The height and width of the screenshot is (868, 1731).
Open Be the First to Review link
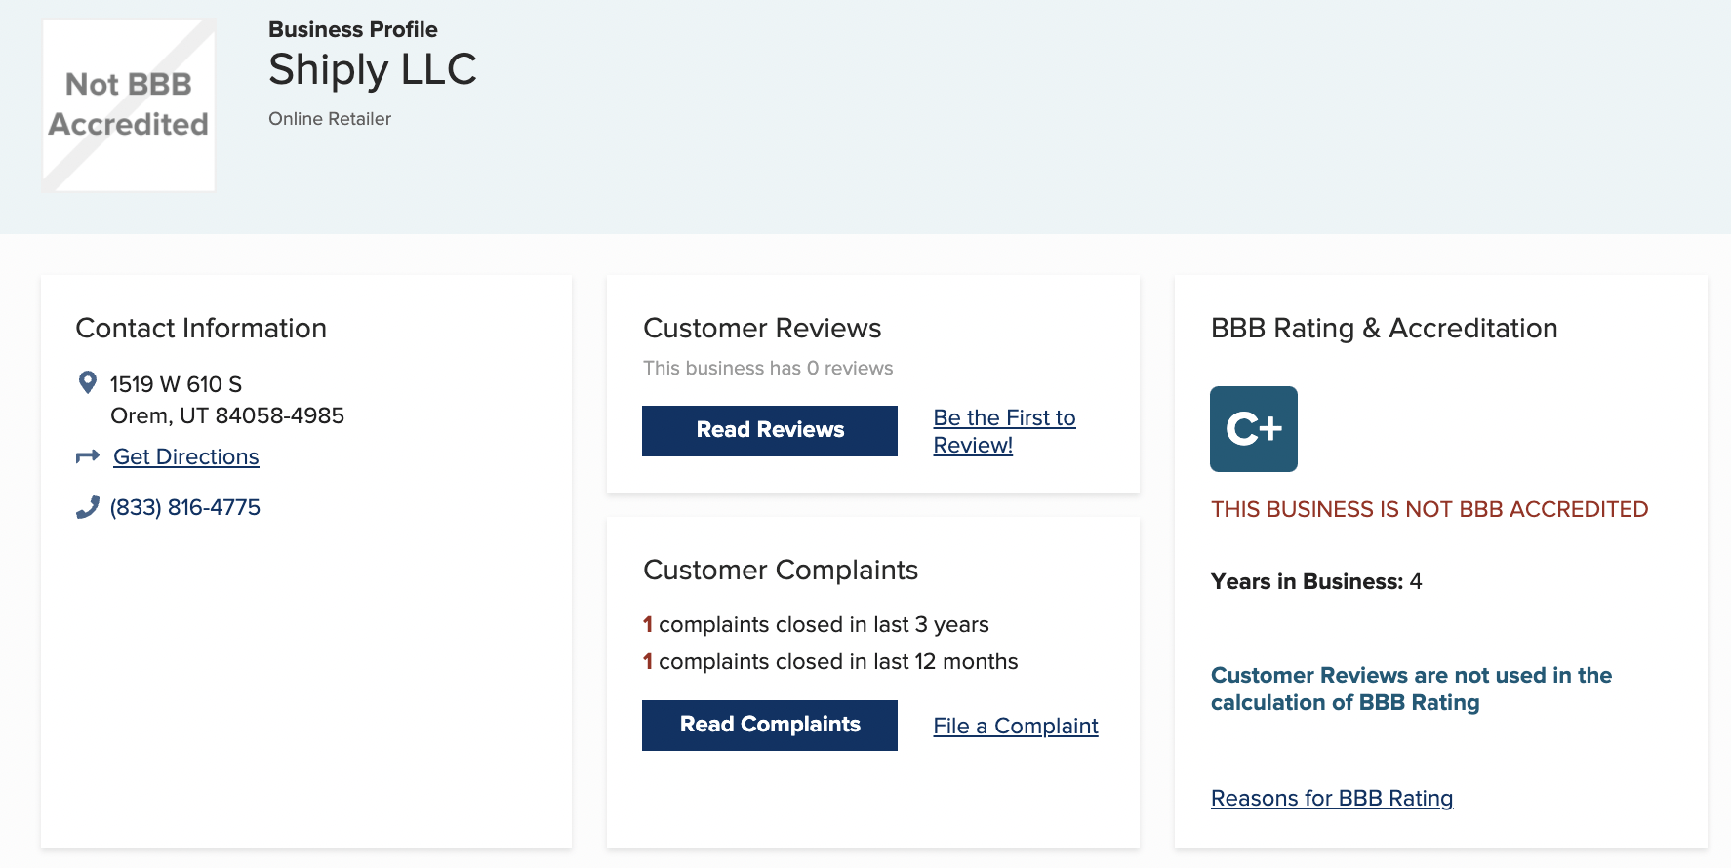point(1003,431)
